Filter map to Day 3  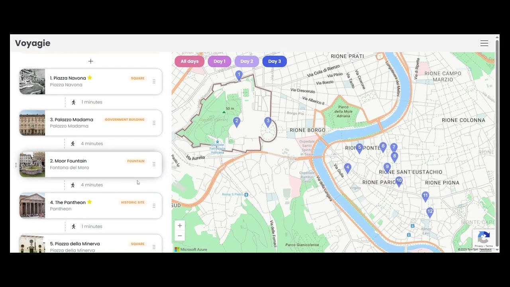tap(275, 61)
